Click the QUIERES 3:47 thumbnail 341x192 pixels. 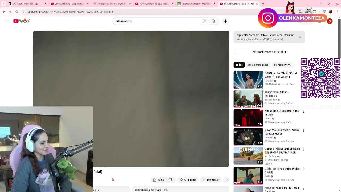pos(248,155)
